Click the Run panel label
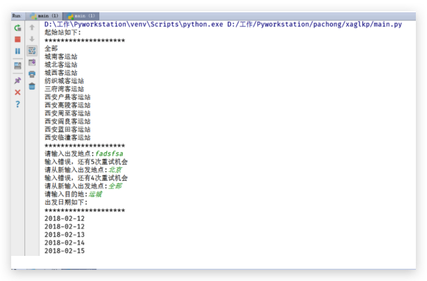 (x=16, y=16)
